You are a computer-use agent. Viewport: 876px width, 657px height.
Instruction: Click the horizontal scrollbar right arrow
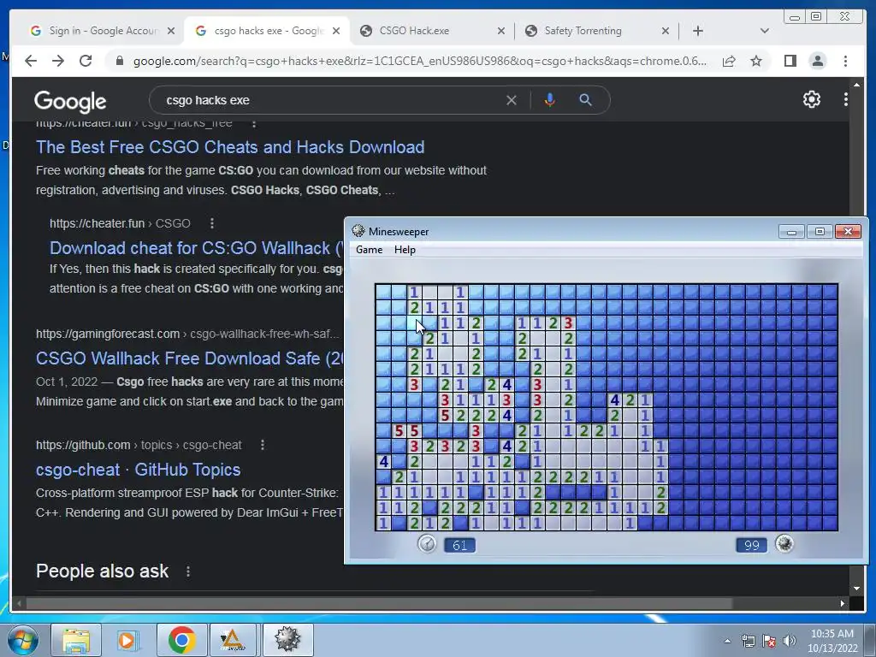click(843, 603)
